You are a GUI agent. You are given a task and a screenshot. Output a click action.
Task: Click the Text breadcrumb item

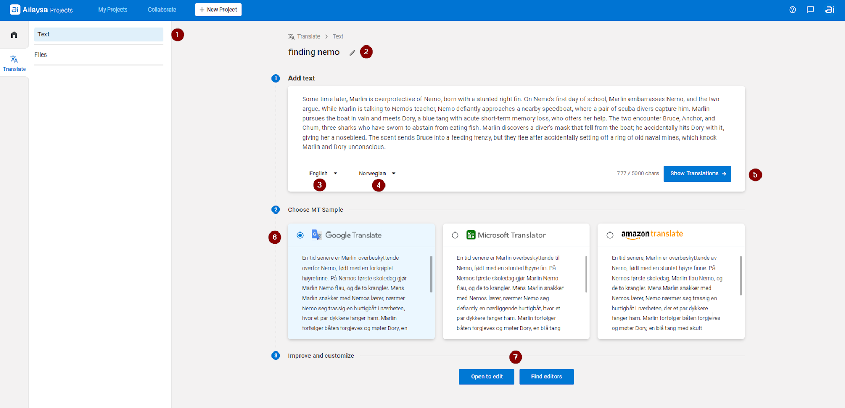(x=338, y=36)
